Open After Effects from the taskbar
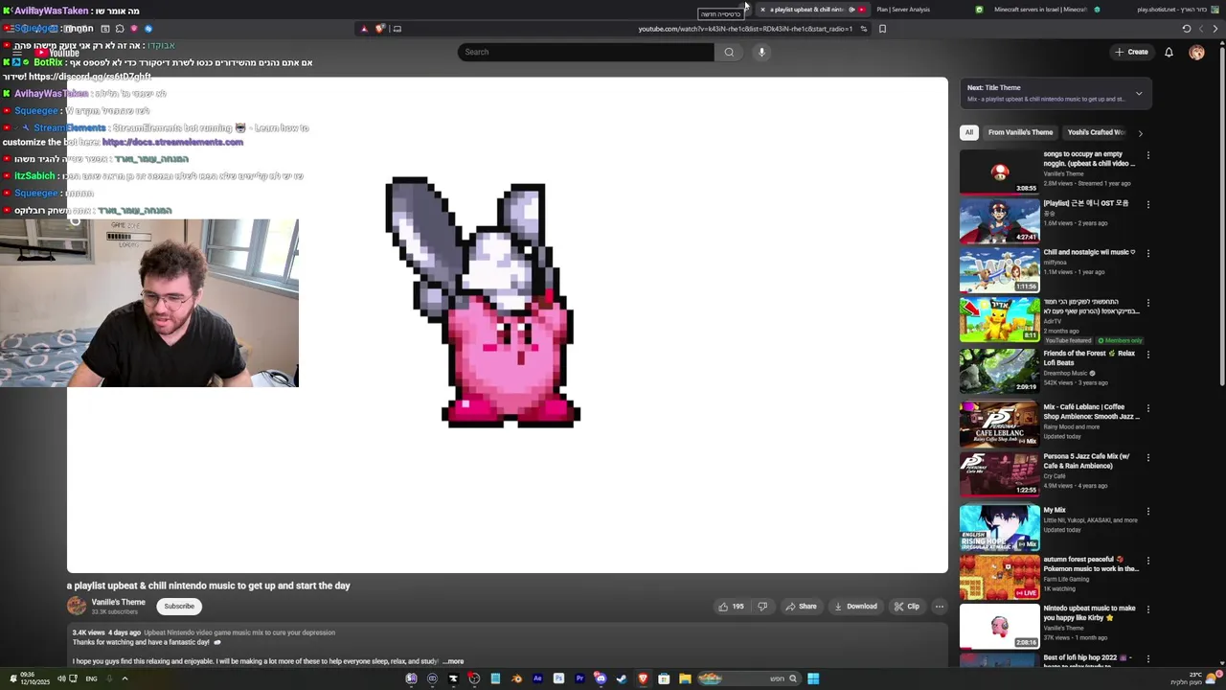The height and width of the screenshot is (690, 1226). (537, 678)
